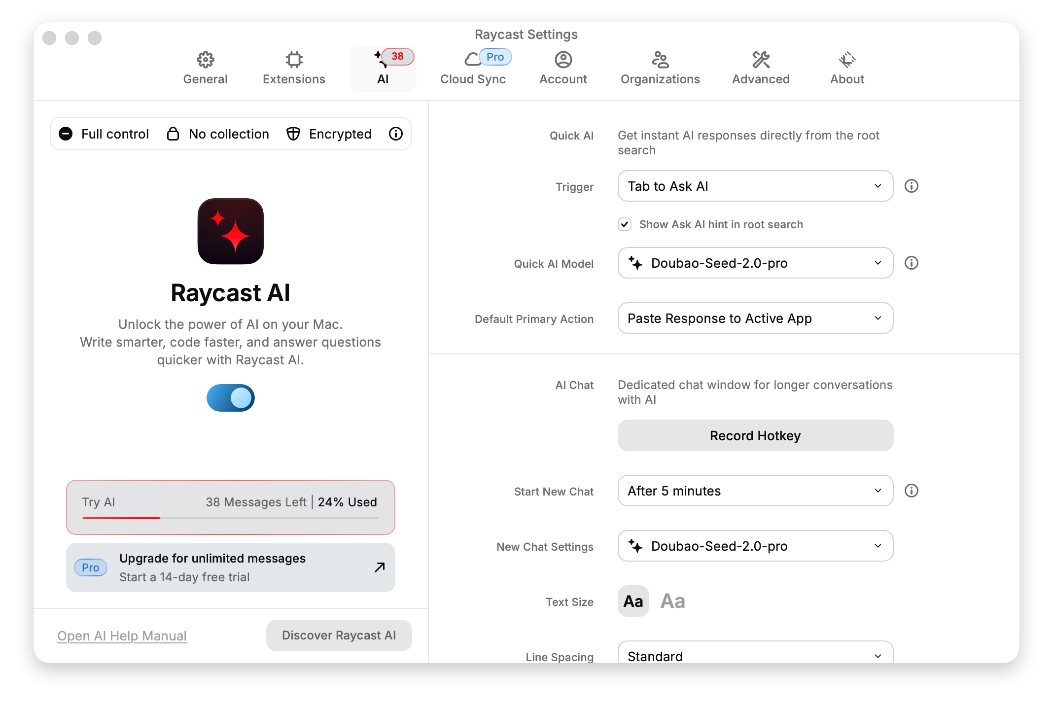
Task: Click the info icon next to Quick AI Model
Action: point(912,263)
